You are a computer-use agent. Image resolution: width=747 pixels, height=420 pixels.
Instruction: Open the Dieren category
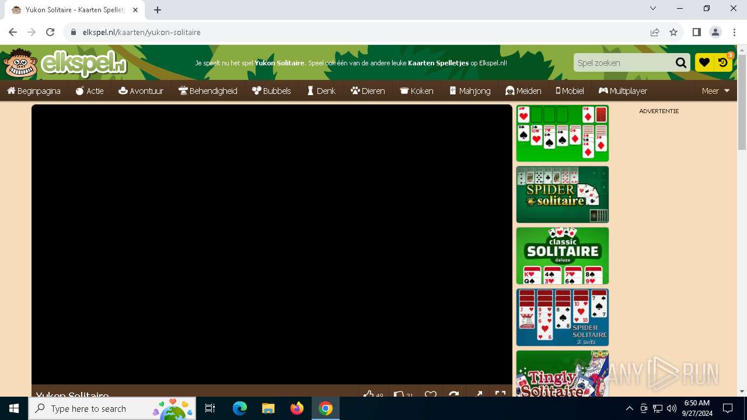click(x=368, y=91)
